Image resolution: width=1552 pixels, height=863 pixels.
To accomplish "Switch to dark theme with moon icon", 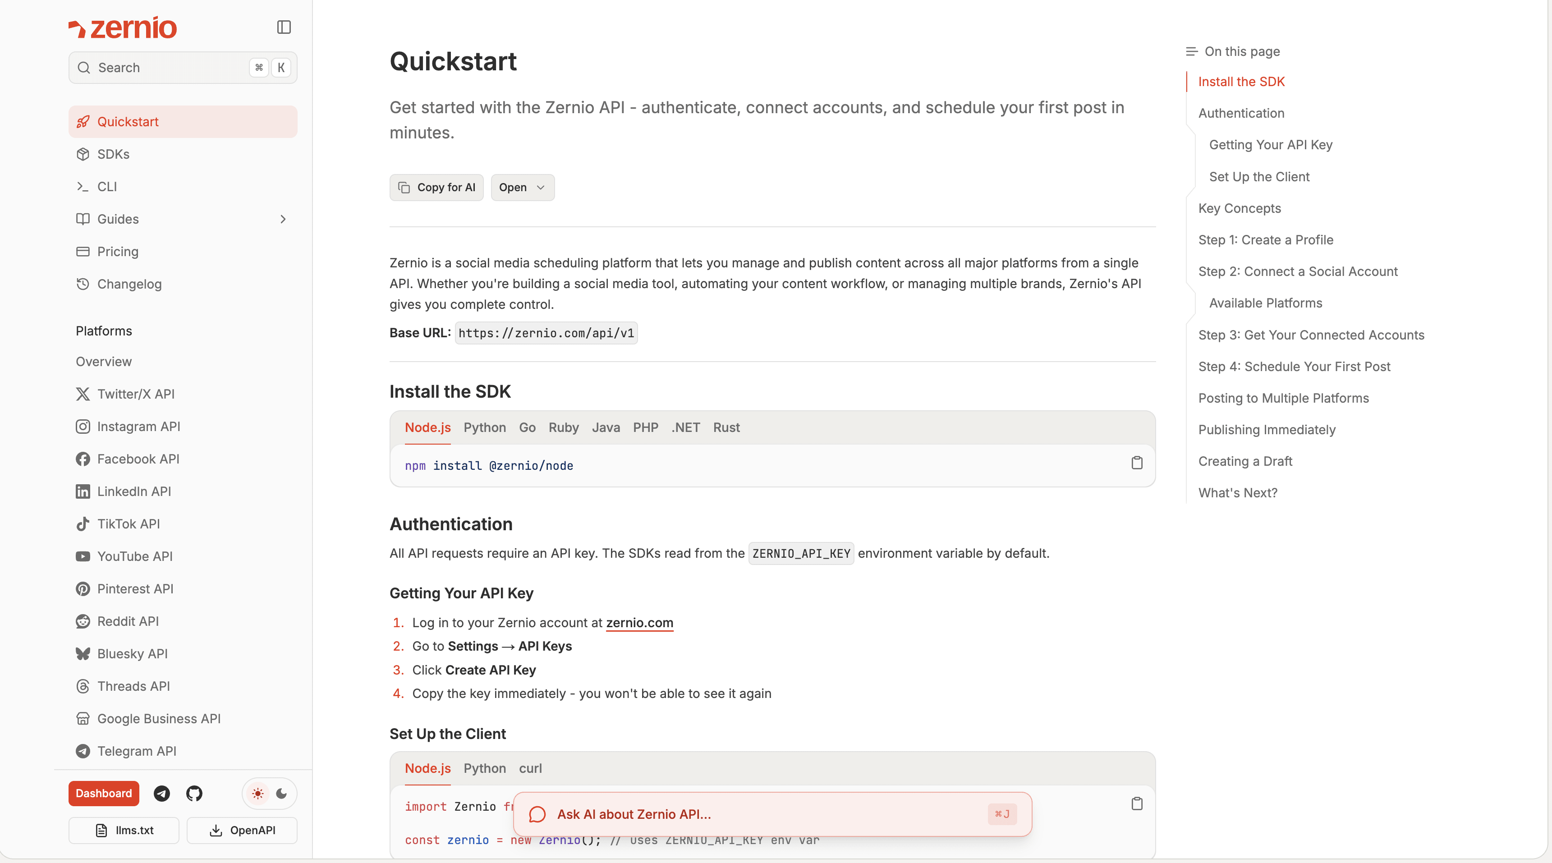I will coord(281,793).
